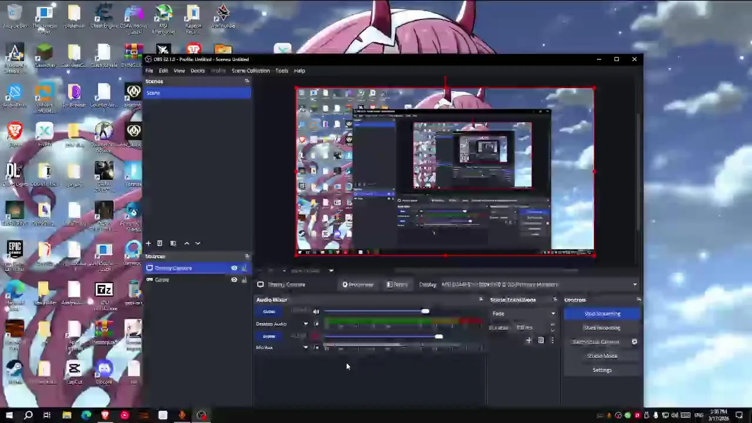
Task: Open the Edit menu in OBS
Action: (163, 70)
